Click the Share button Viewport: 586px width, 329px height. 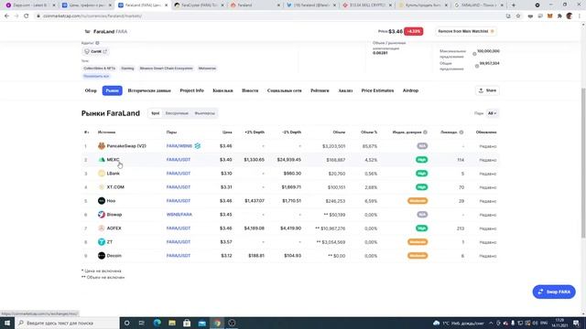pyautogui.click(x=487, y=90)
